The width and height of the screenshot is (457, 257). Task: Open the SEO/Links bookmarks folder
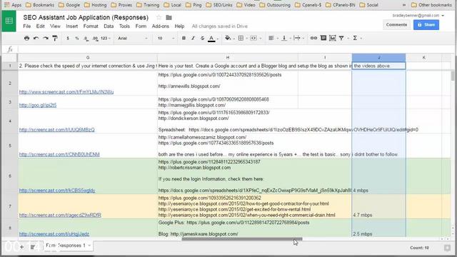click(219, 5)
